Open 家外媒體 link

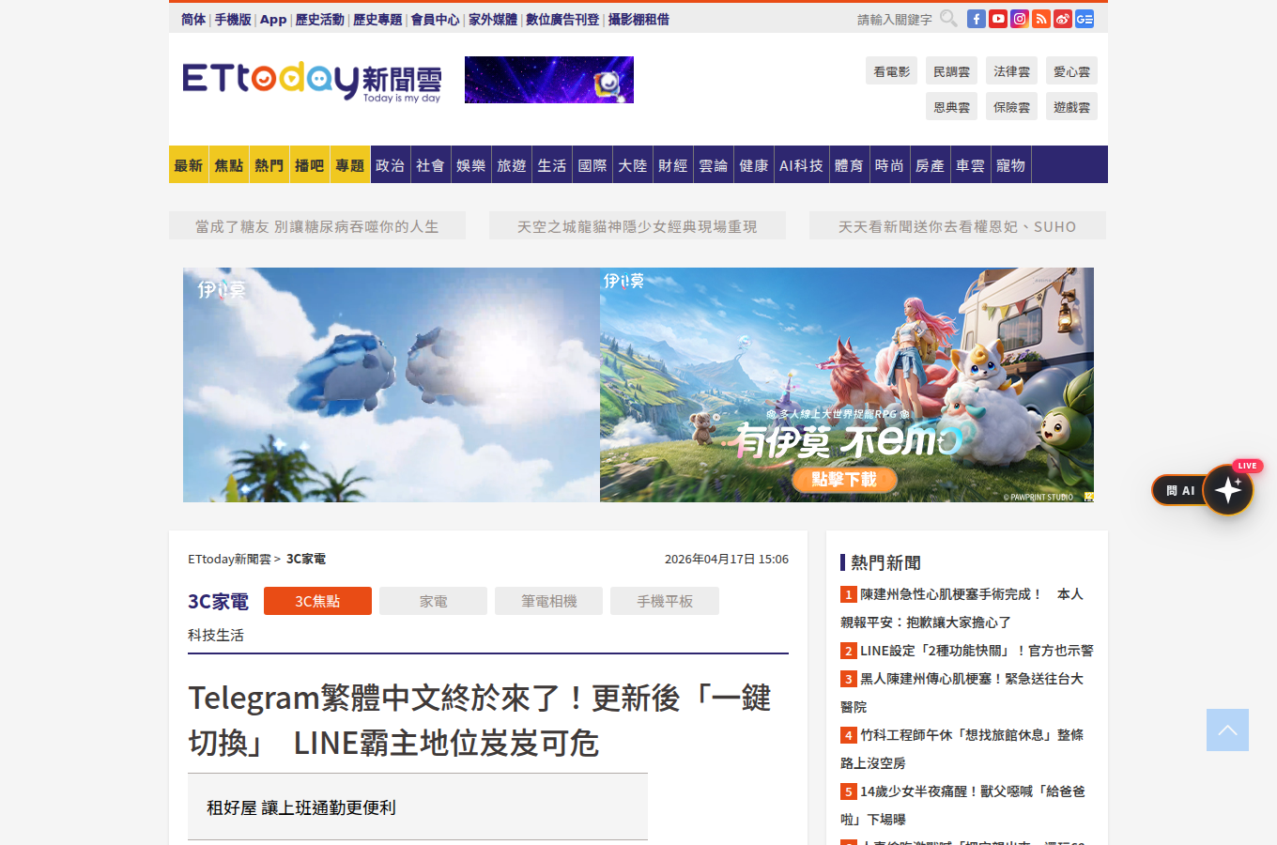tap(493, 19)
